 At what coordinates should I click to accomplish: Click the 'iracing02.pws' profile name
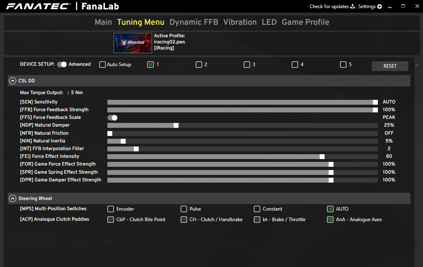170,42
